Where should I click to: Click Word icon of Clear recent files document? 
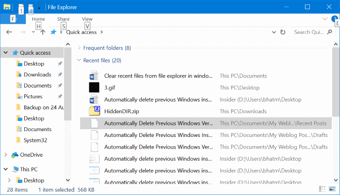tap(94, 76)
